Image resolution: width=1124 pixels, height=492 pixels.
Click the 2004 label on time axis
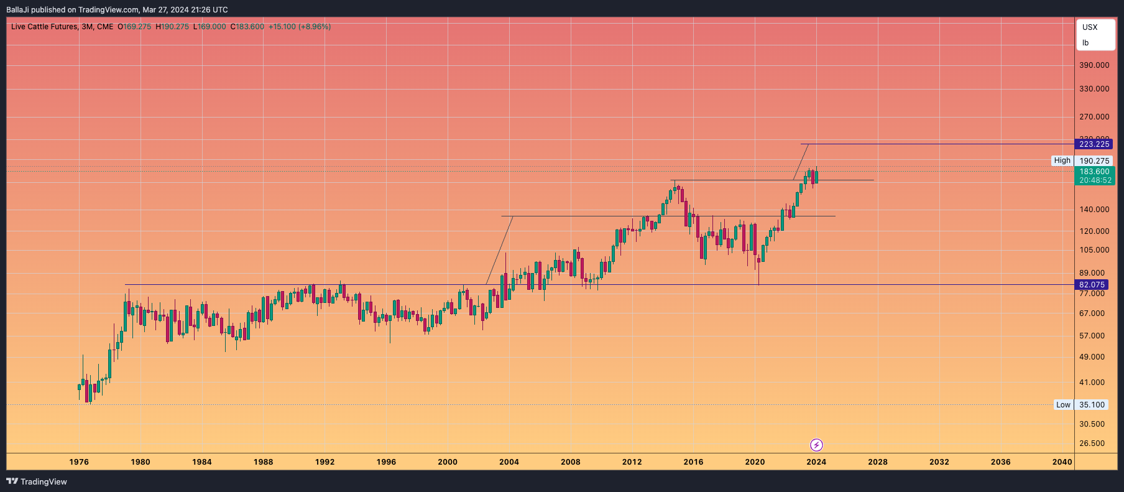point(509,462)
